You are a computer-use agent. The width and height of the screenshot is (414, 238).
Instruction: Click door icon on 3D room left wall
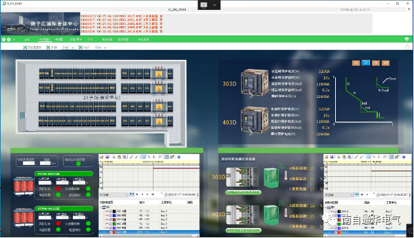[22, 115]
